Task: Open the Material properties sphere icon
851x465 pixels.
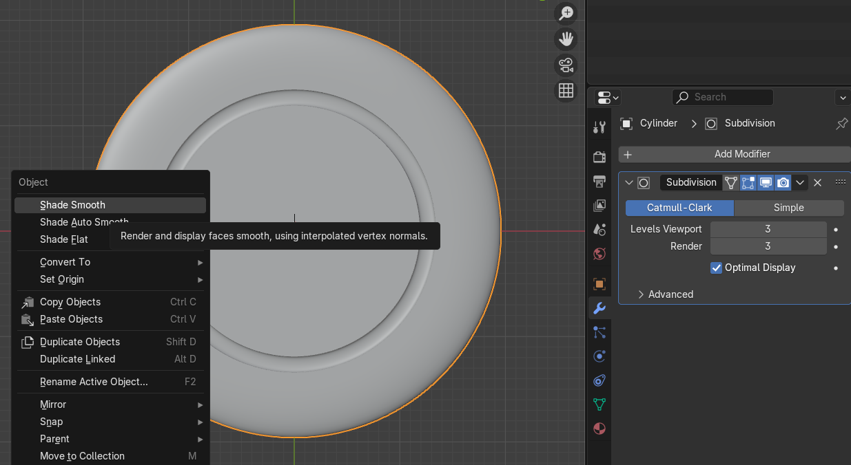Action: point(599,429)
